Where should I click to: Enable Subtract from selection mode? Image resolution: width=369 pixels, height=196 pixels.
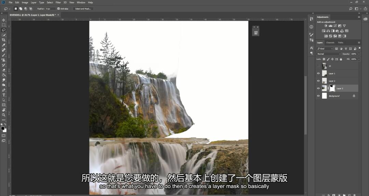pos(26,9)
